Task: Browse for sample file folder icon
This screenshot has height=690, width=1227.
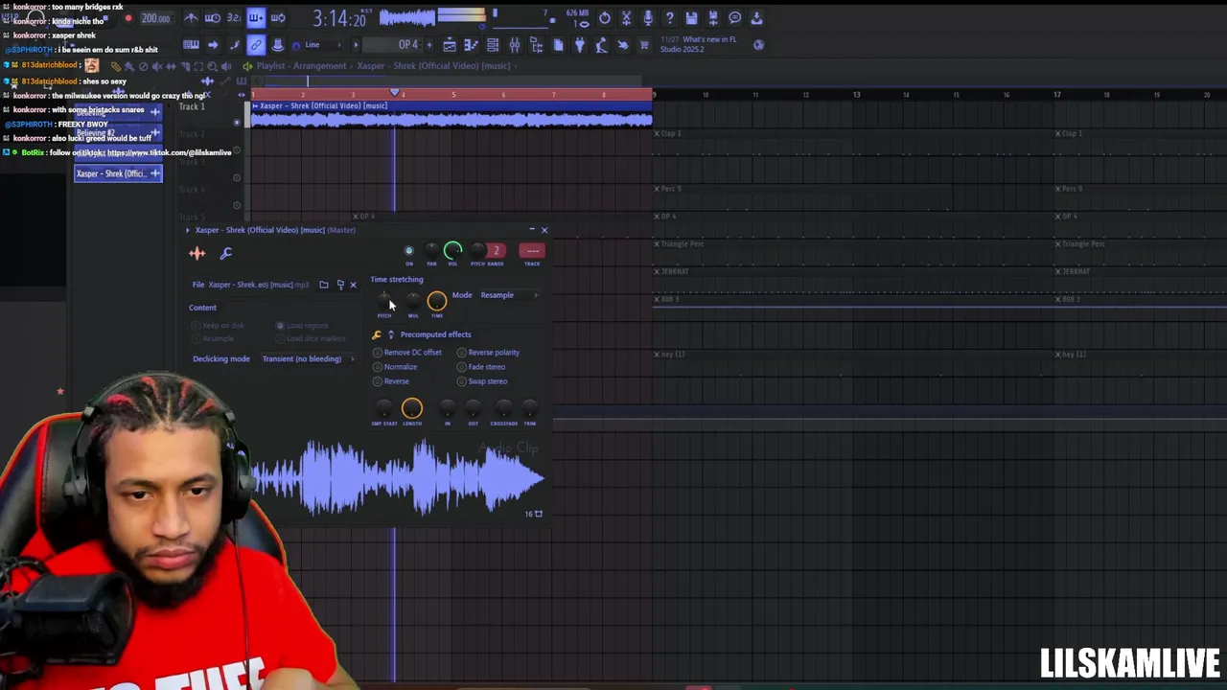Action: click(324, 285)
